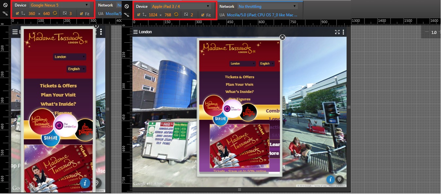This screenshot has height=195, width=445.
Task: Swap dimensions icon next to 768 in iPad panel
Action: 176,15
